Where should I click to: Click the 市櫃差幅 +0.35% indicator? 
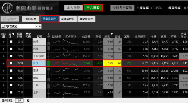149,8
